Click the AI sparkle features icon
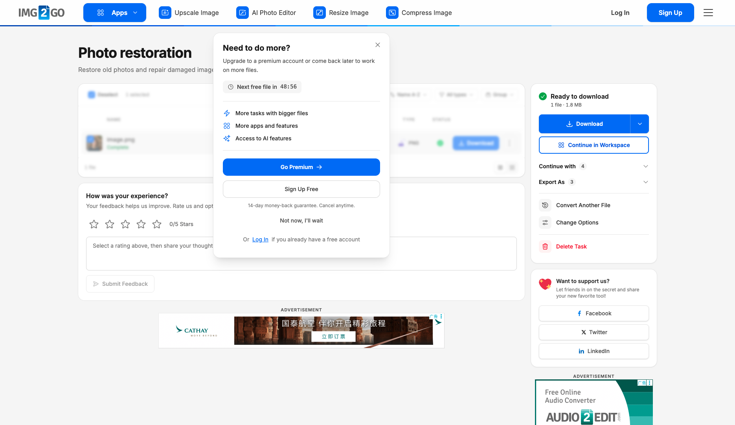This screenshot has height=425, width=735. point(227,138)
